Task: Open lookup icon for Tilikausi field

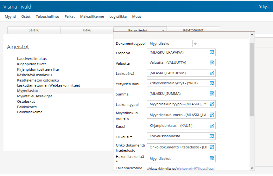Action: 212,136
